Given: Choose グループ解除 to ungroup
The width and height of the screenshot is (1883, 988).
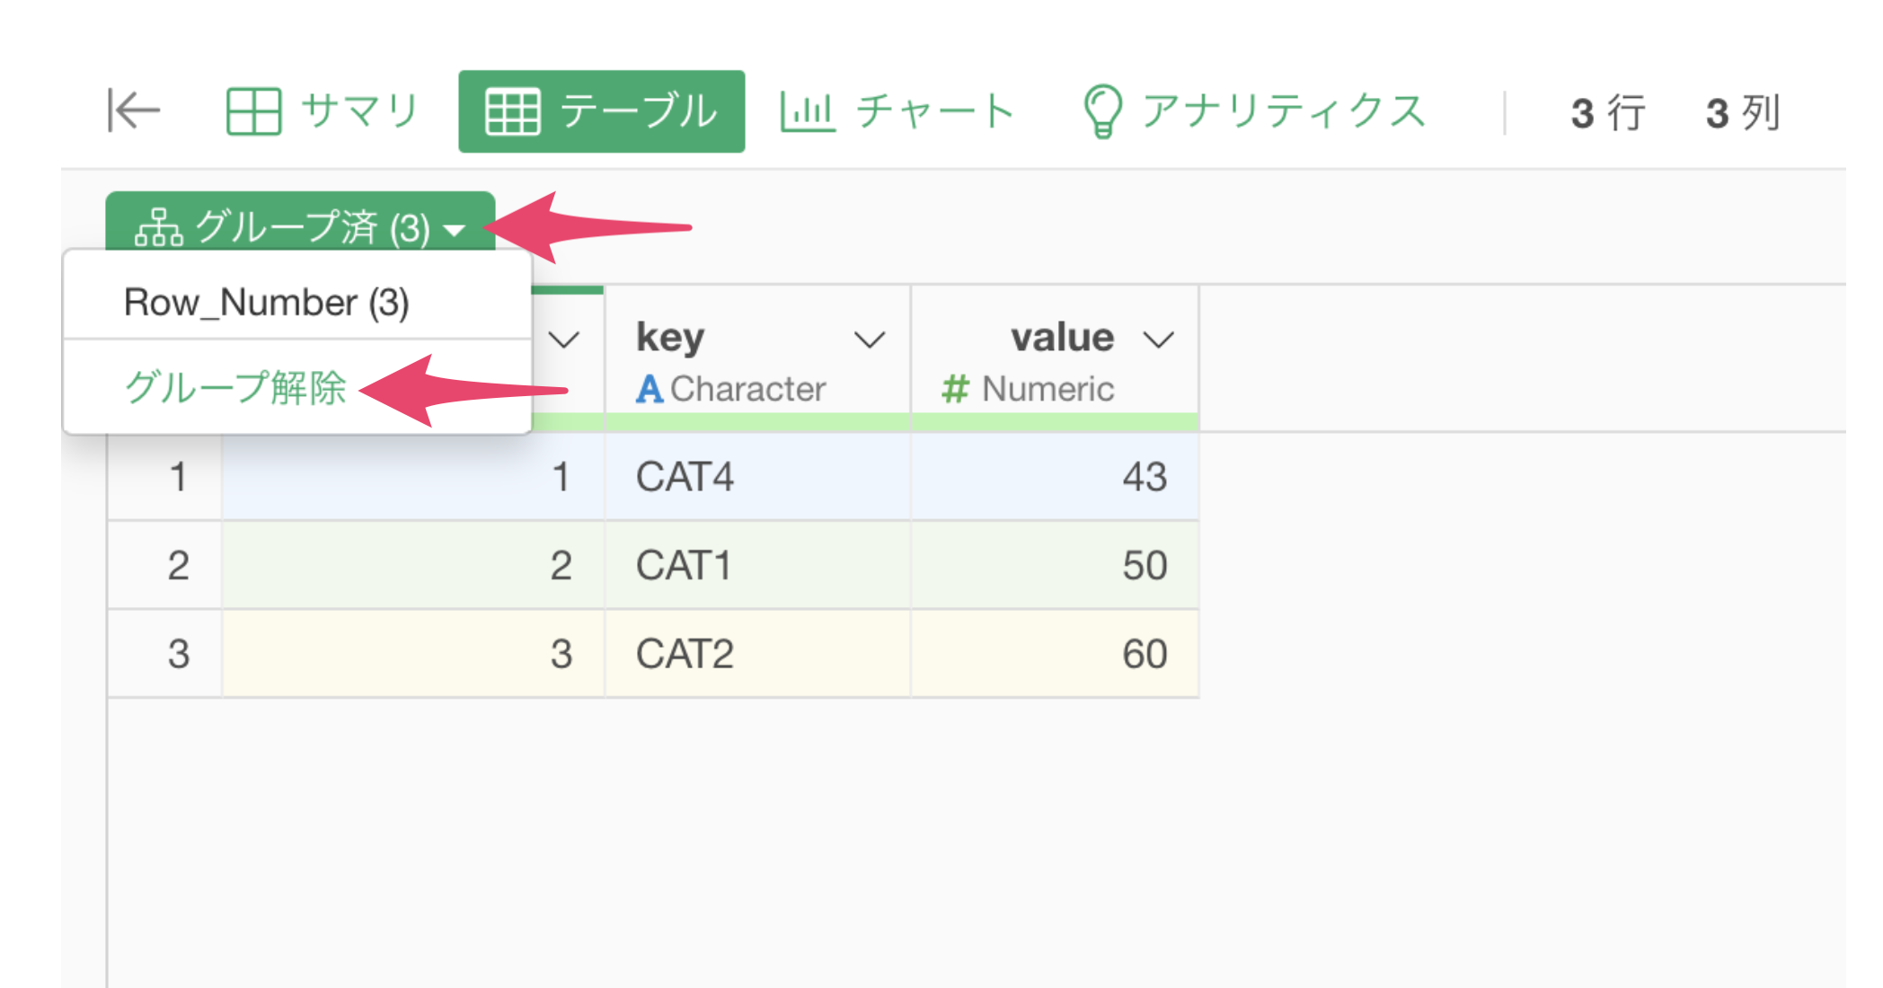Looking at the screenshot, I should 235,387.
